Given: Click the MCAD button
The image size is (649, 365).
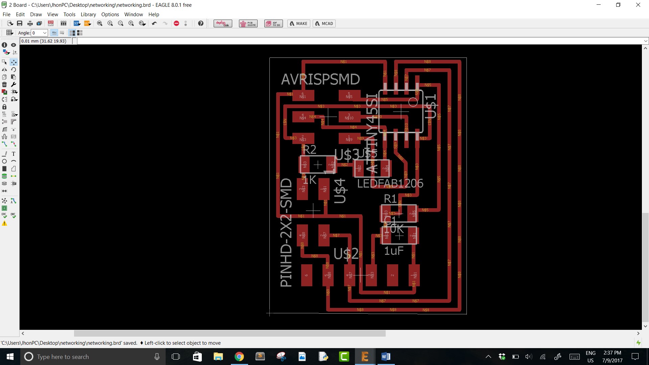Looking at the screenshot, I should coord(324,23).
